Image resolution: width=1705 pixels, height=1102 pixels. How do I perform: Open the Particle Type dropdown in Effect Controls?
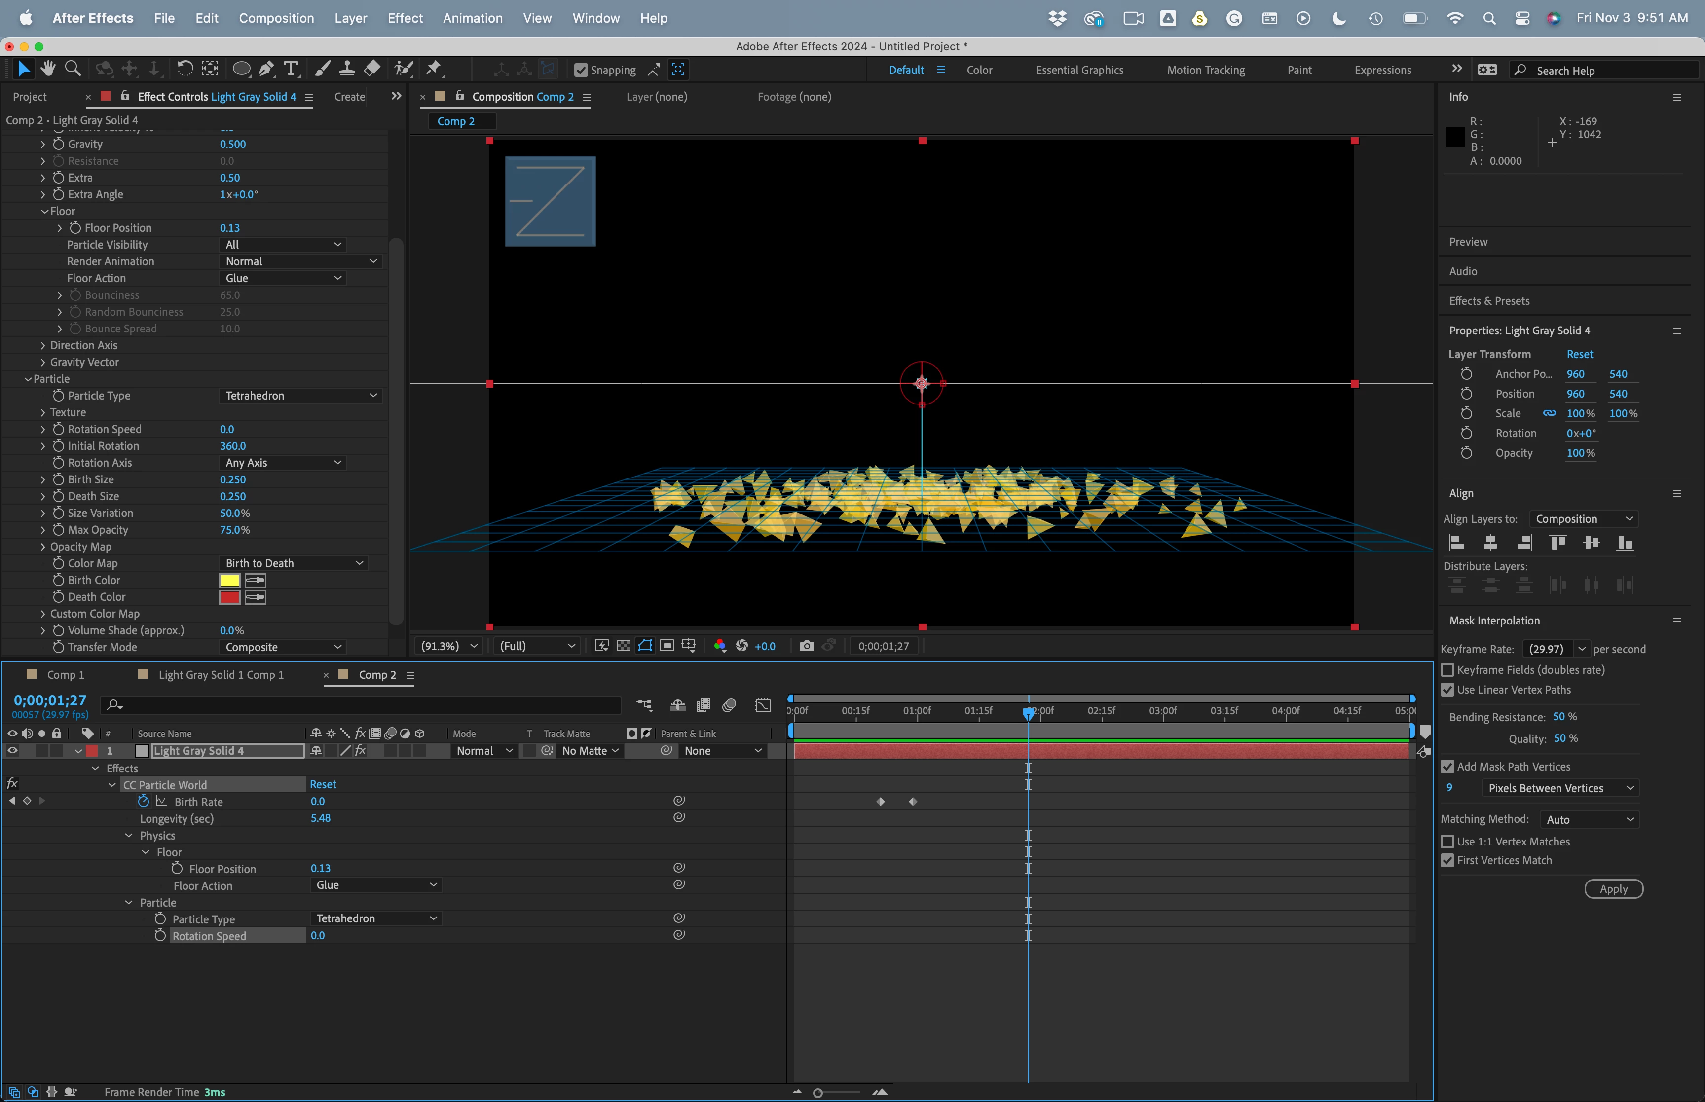(x=300, y=396)
